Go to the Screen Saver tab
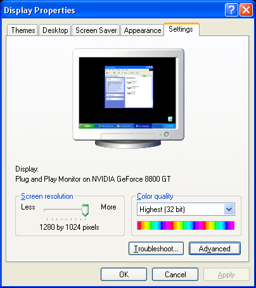Screen dimensions: 256x288 (x=96, y=30)
